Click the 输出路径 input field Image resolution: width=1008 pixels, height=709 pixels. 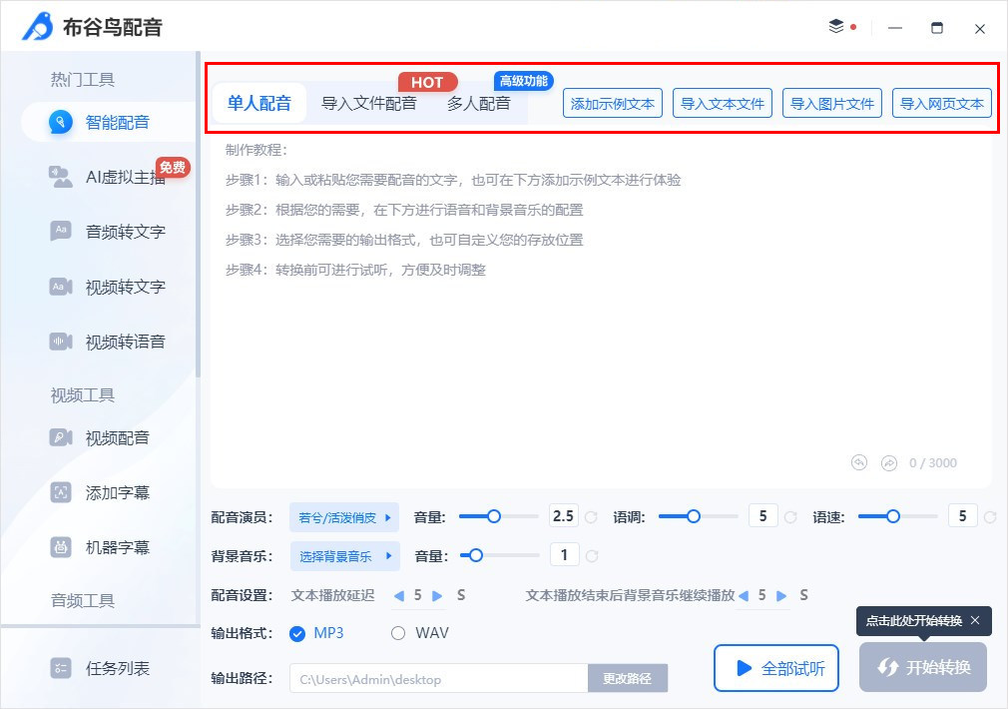point(439,678)
